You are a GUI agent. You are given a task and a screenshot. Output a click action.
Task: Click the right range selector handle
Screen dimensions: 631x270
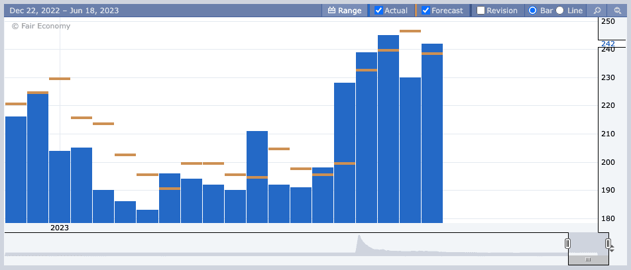[x=608, y=244]
